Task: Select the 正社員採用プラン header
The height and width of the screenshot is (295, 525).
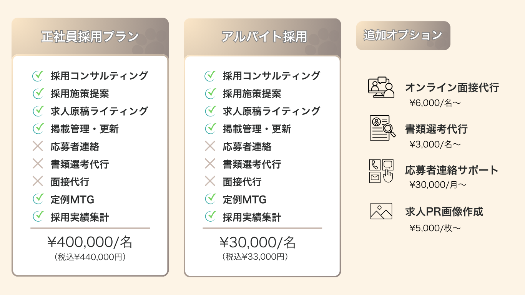Action: [90, 36]
